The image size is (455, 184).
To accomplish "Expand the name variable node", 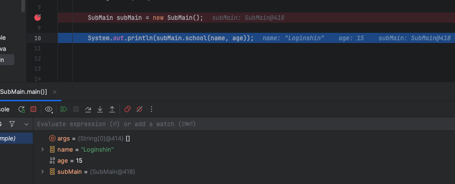I will pos(42,149).
